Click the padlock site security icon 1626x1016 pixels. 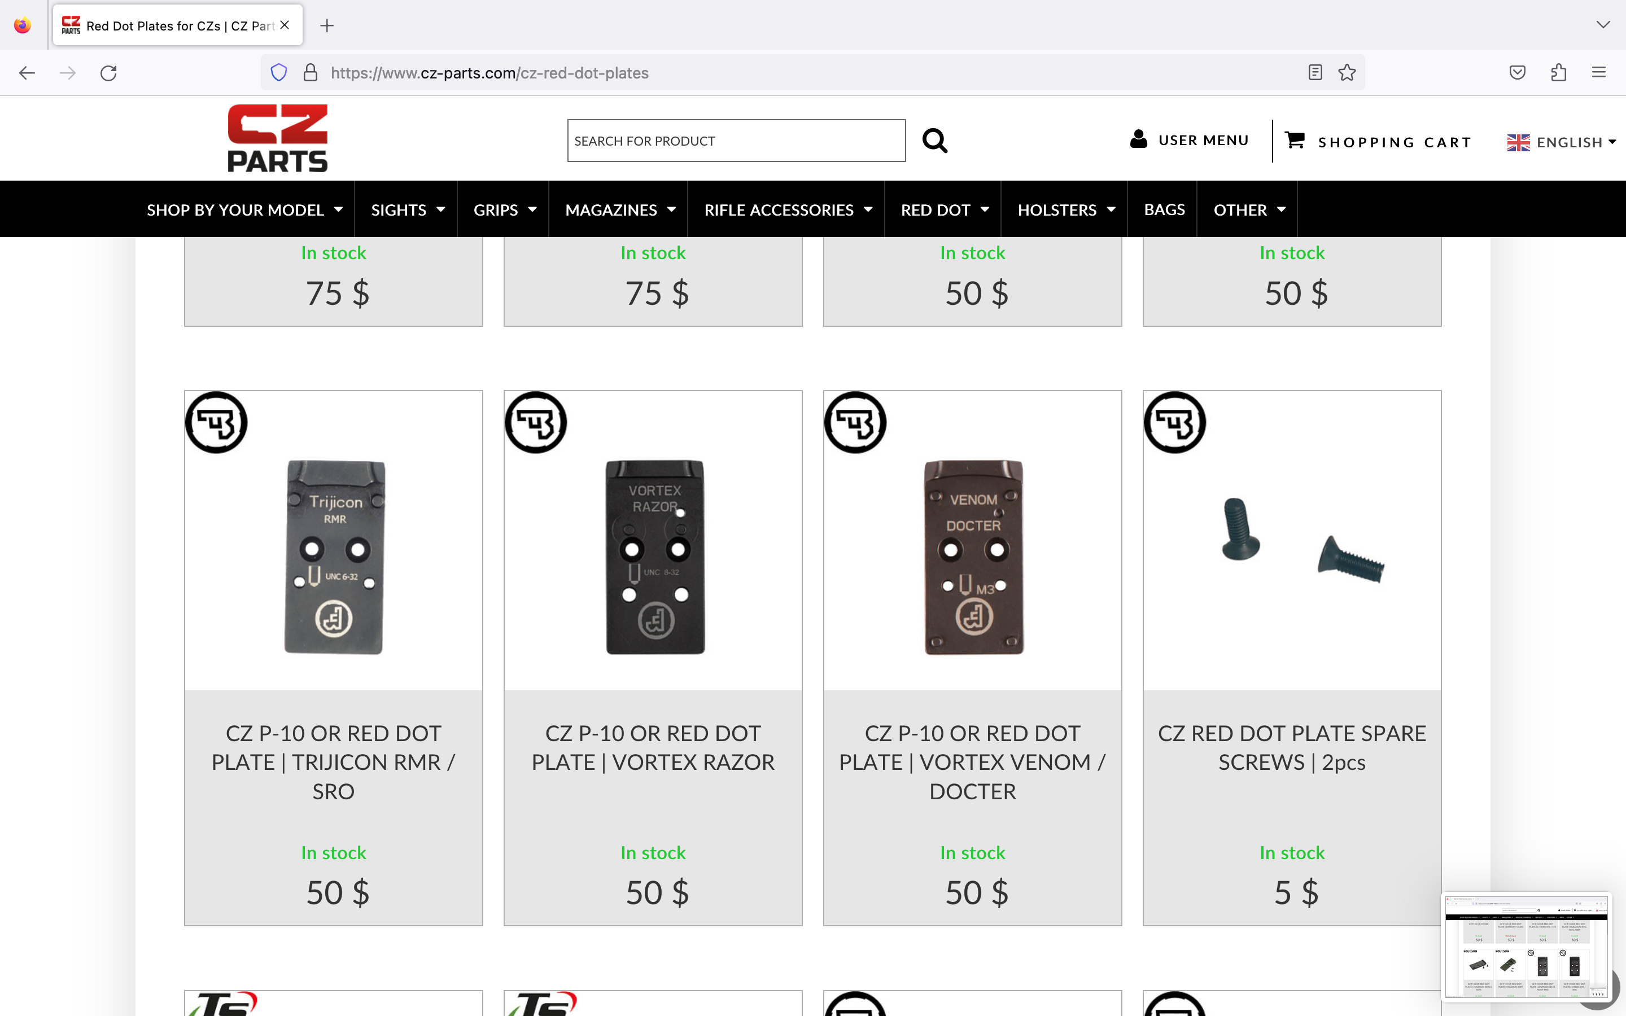(x=310, y=73)
